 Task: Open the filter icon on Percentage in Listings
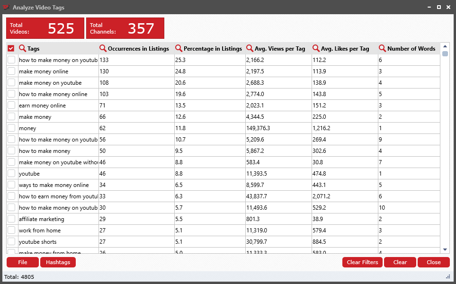pos(179,48)
